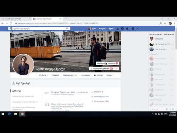Reload the page with refresh icon

(11, 23)
